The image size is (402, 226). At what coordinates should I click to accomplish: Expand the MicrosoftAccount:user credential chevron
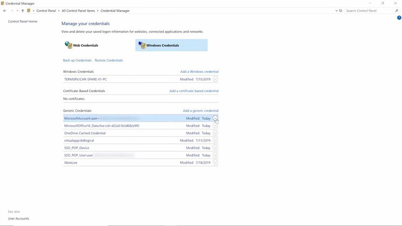(x=216, y=118)
